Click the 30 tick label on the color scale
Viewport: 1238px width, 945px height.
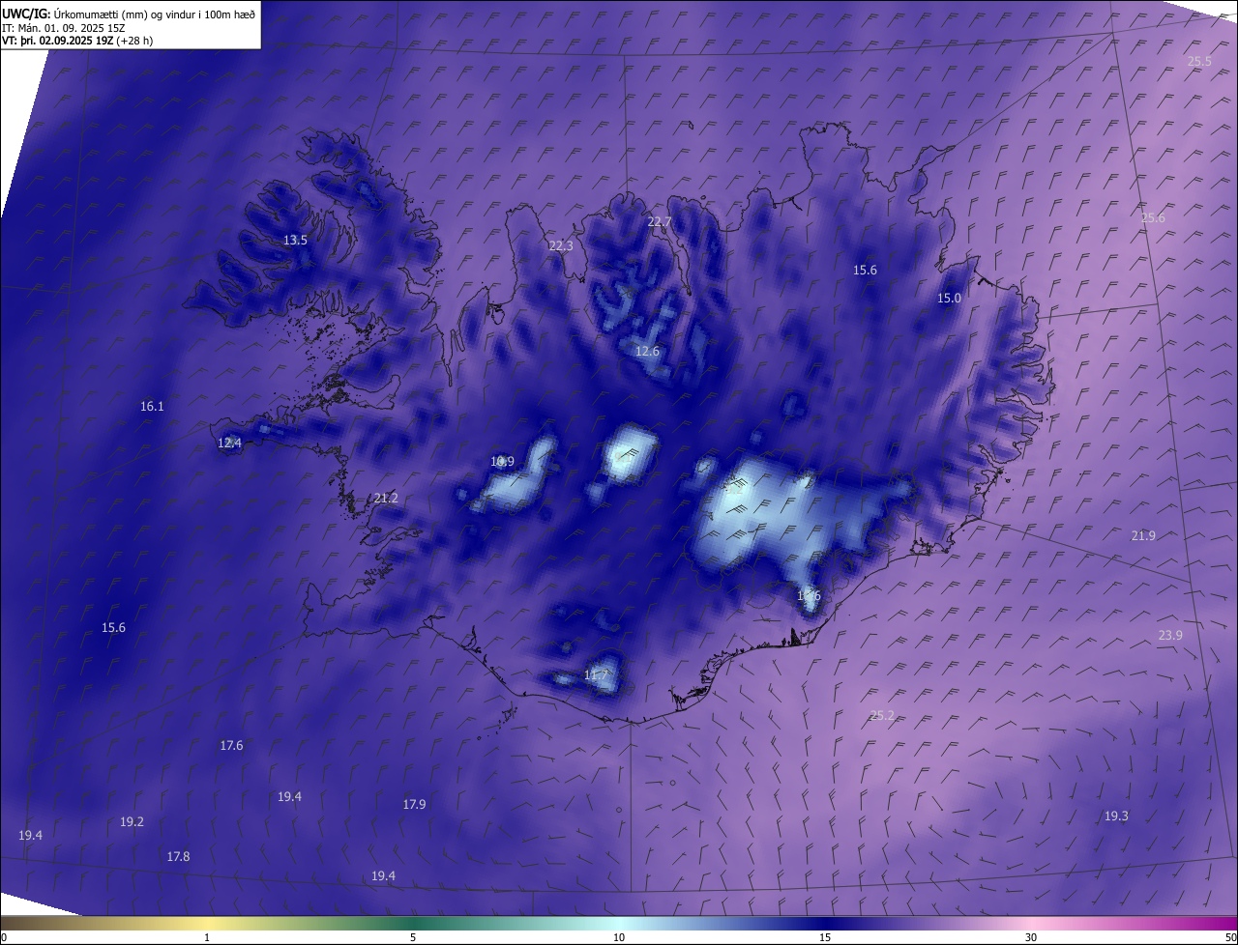[x=1031, y=937]
